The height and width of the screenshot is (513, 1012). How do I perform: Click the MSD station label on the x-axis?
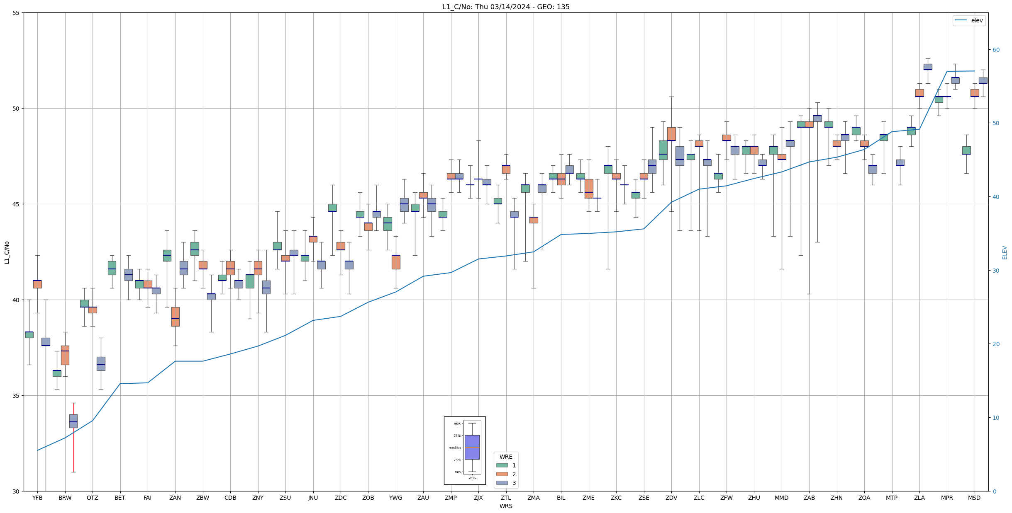pyautogui.click(x=974, y=498)
